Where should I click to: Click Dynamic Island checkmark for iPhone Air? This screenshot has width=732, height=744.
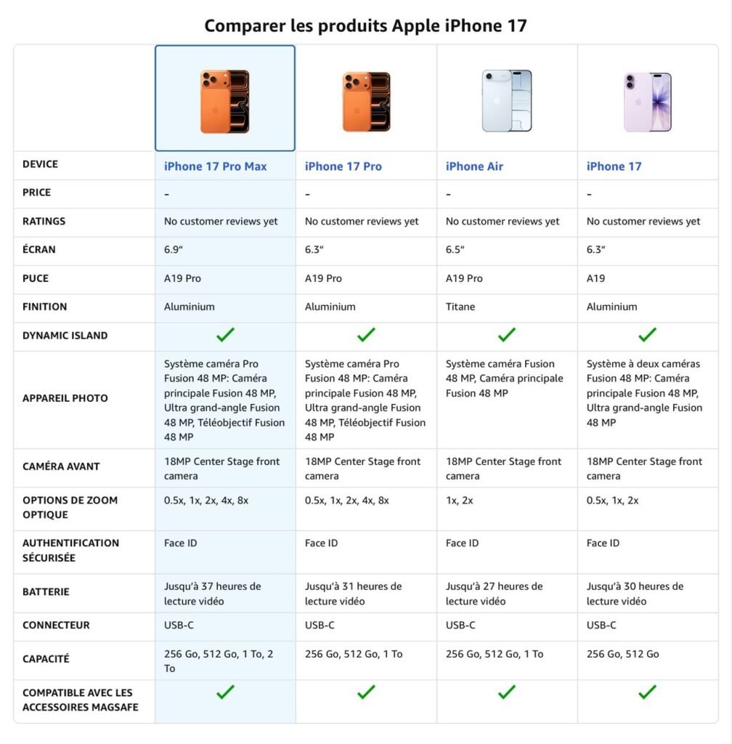coord(507,335)
